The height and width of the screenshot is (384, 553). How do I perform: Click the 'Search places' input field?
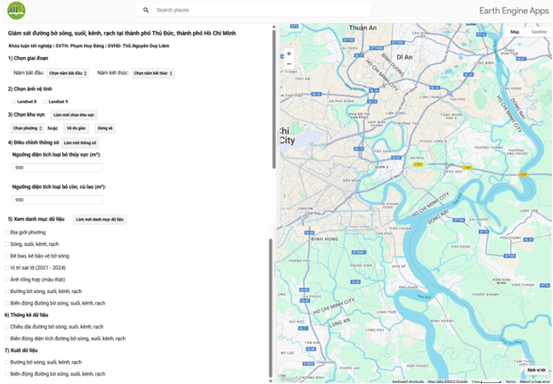click(258, 11)
